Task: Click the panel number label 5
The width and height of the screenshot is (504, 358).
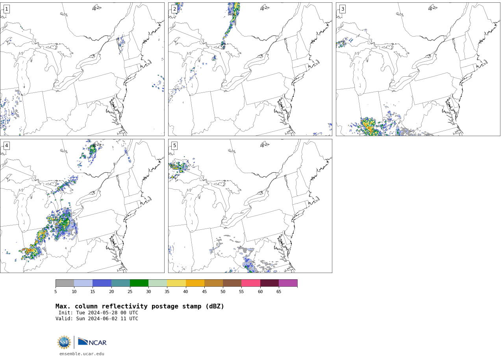Action: tap(174, 146)
